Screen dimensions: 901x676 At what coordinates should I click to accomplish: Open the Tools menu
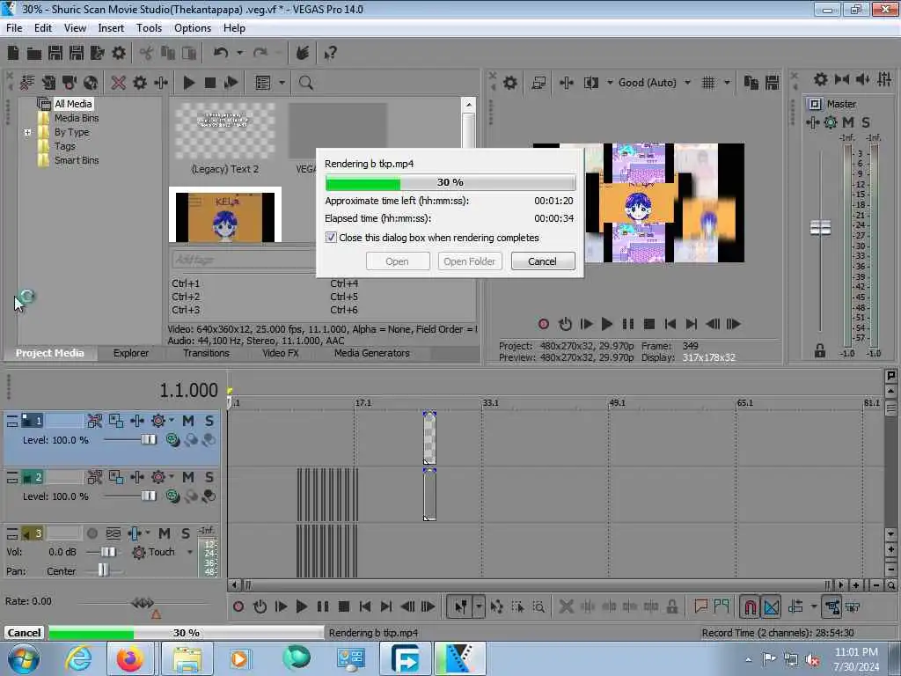point(149,28)
